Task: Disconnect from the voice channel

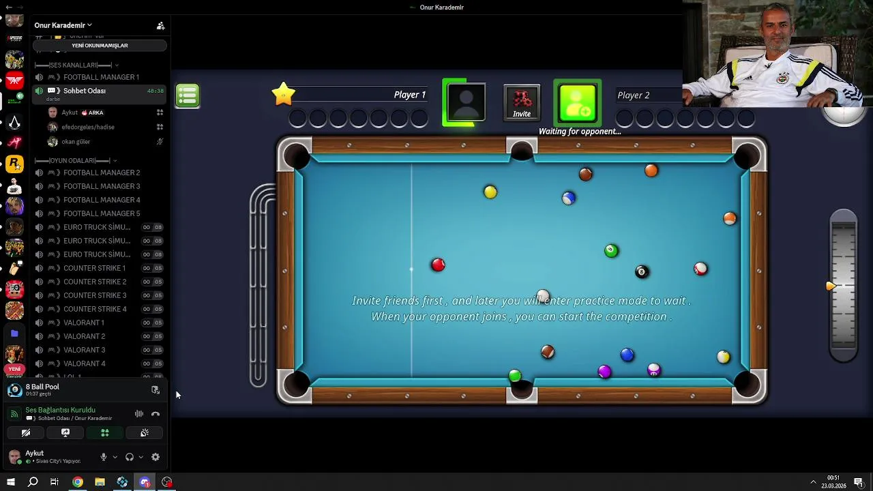Action: [x=156, y=414]
